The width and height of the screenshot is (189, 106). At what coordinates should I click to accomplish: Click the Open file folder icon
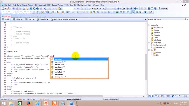pos(8,9)
